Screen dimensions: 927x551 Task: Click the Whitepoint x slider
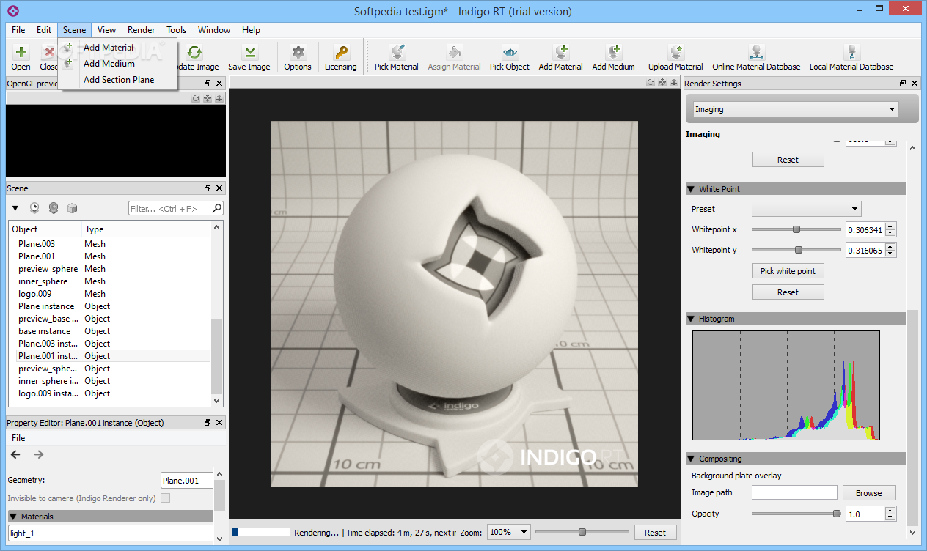[796, 229]
